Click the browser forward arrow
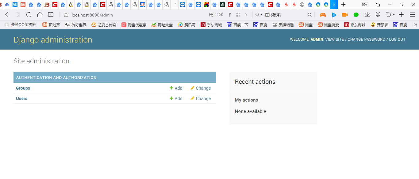The width and height of the screenshot is (419, 179). click(18, 15)
